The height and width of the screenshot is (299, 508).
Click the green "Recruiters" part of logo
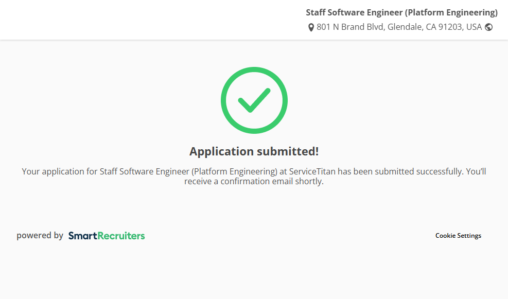tap(121, 236)
